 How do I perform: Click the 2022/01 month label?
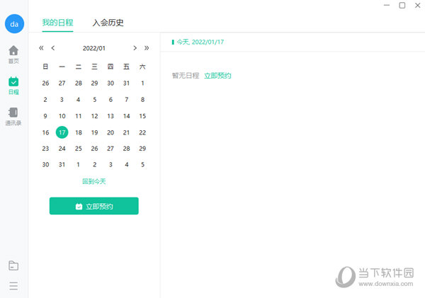pyautogui.click(x=93, y=48)
